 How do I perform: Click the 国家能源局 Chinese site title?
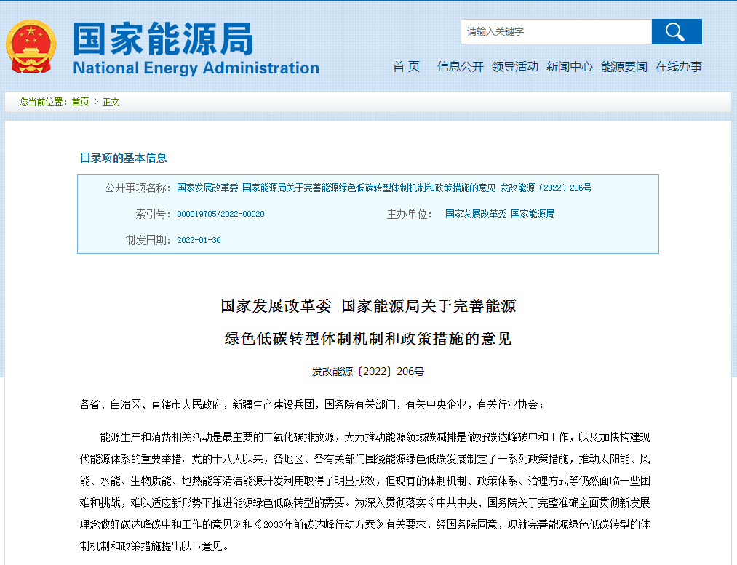click(163, 38)
